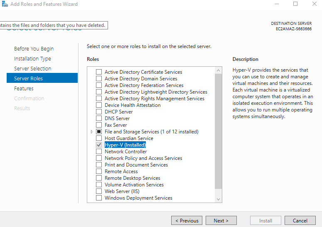The height and width of the screenshot is (227, 322).
Task: Click the destination server name EC2AMAZ-5663666
Action: tap(294, 29)
